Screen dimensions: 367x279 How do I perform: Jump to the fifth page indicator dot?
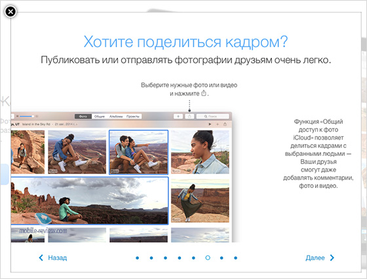point(193,258)
